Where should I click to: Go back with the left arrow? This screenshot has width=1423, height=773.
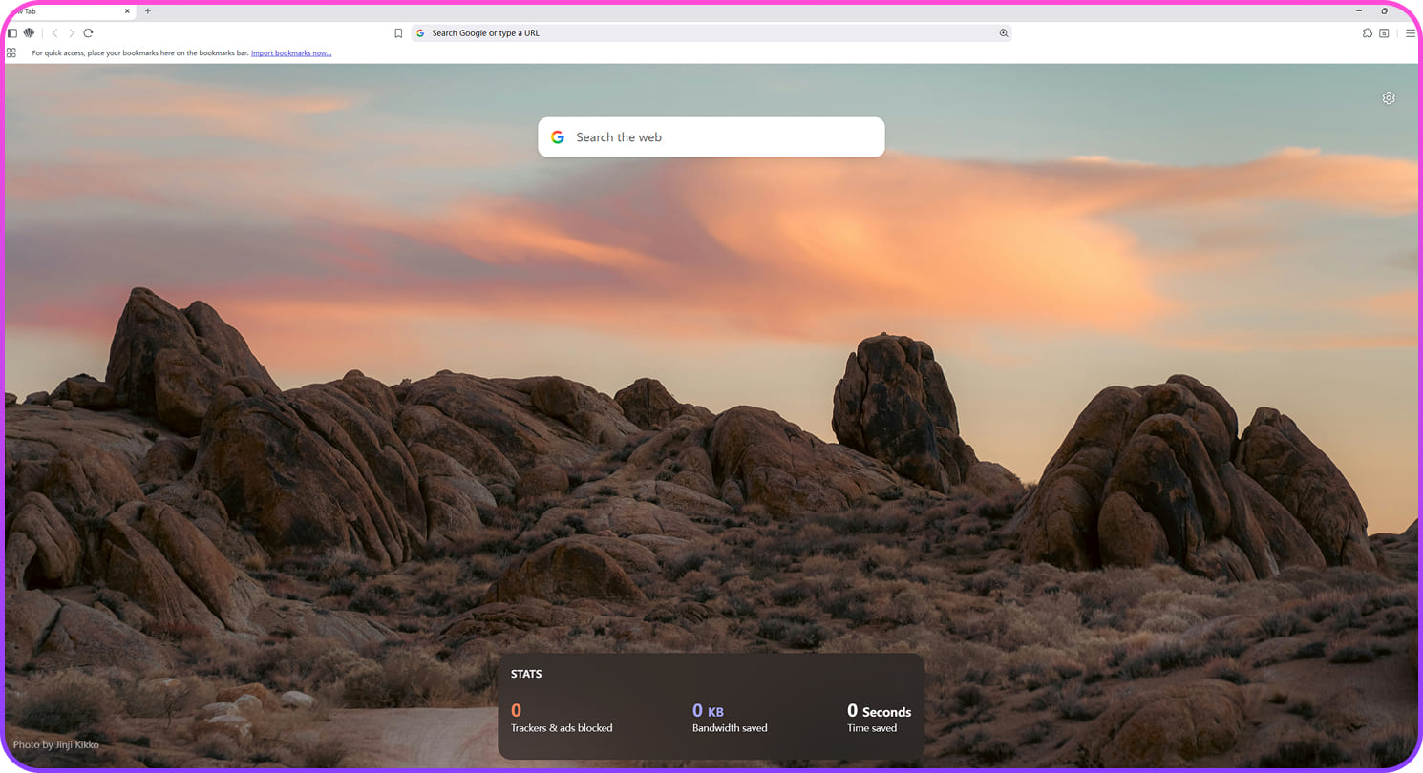[54, 33]
